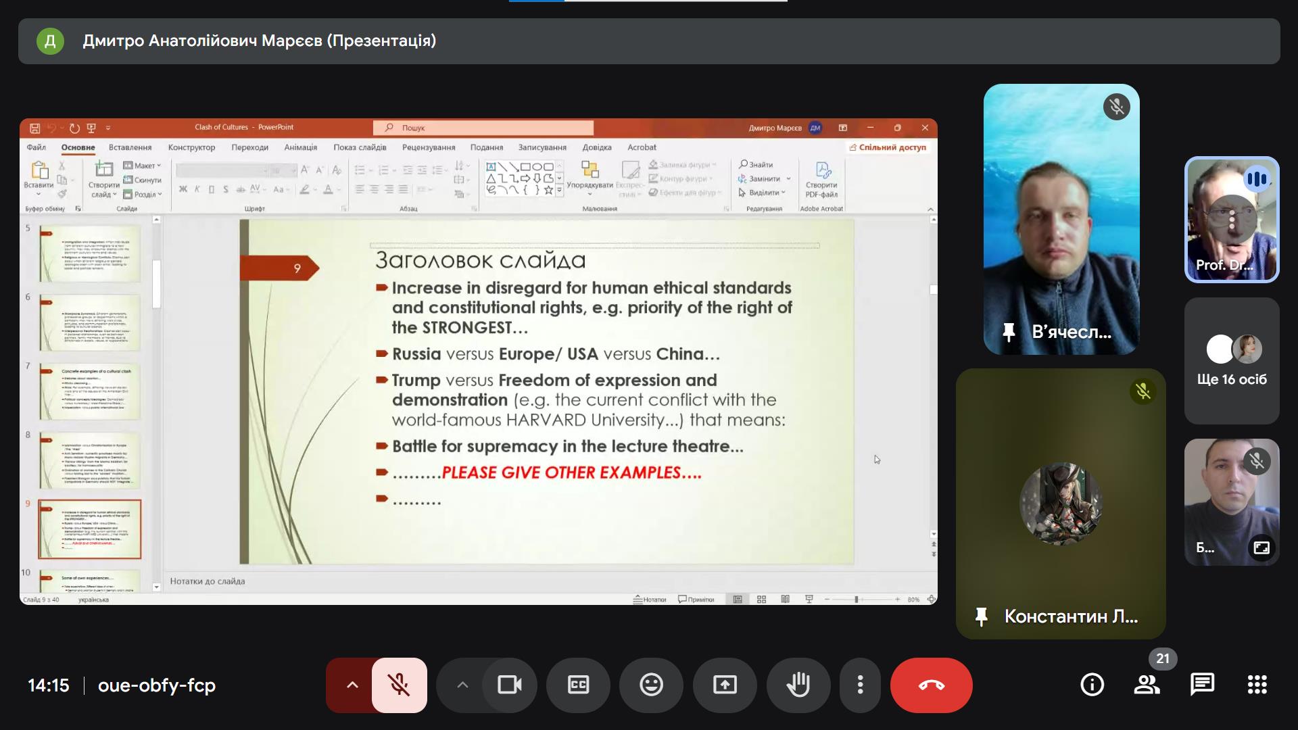Select the Константин profile avatar
Screen dimensions: 1298x730
[1061, 504]
